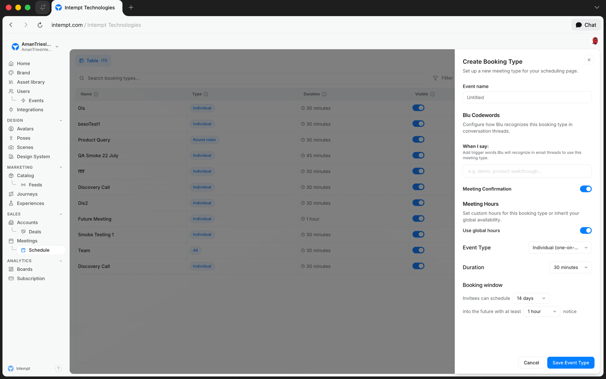Viewport: 606px width, 379px height.
Task: Go to Experiences in sidebar
Action: [x=30, y=203]
